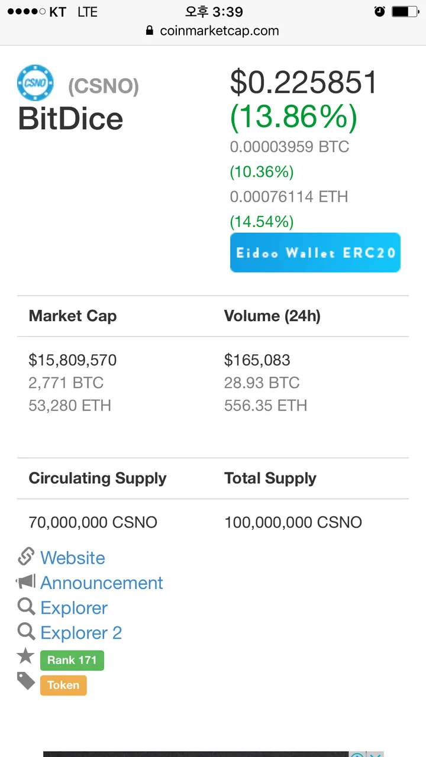Tap the BitDice CSNO coin logo
The width and height of the screenshot is (426, 757).
click(35, 83)
